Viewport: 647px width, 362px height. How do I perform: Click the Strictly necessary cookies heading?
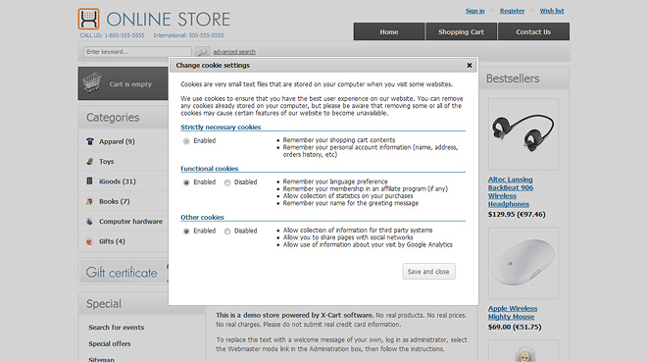(221, 128)
